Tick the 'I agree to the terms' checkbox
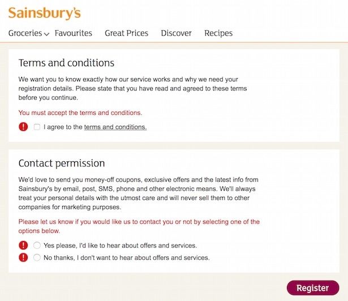The width and height of the screenshot is (348, 301). click(37, 127)
